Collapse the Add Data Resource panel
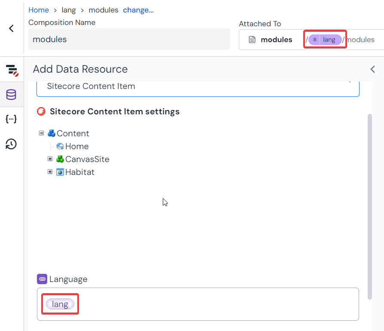 point(372,69)
